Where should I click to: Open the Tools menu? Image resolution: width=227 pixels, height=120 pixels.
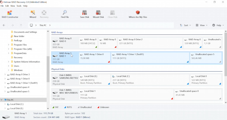click(x=19, y=6)
